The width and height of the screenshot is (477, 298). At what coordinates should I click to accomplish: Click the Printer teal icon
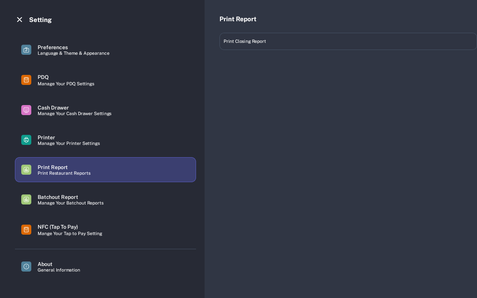[26, 140]
